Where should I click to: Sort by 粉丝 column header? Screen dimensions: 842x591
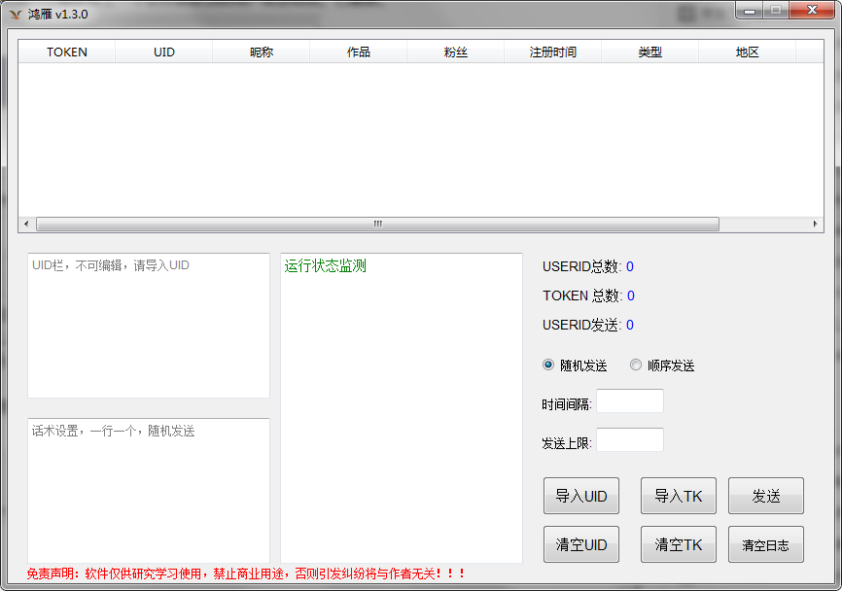[x=456, y=52]
